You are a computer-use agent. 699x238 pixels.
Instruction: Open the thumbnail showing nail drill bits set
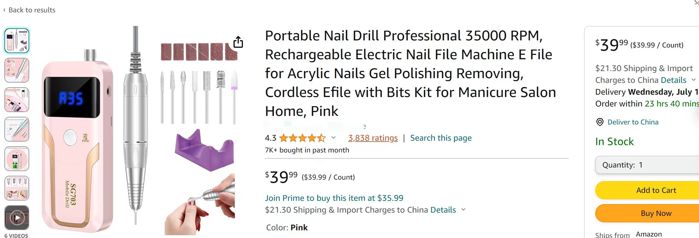coord(16,188)
